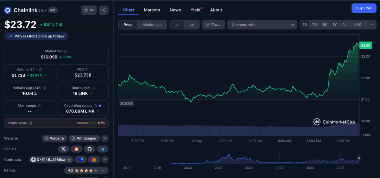Open the About tab
This screenshot has width=380, height=178.
[216, 10]
